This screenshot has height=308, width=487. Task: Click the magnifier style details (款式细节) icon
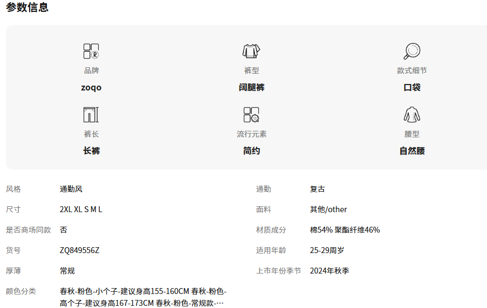coord(411,51)
